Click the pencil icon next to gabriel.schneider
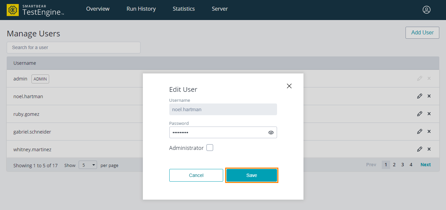Screen dimensions: 446x210 [x=420, y=131]
